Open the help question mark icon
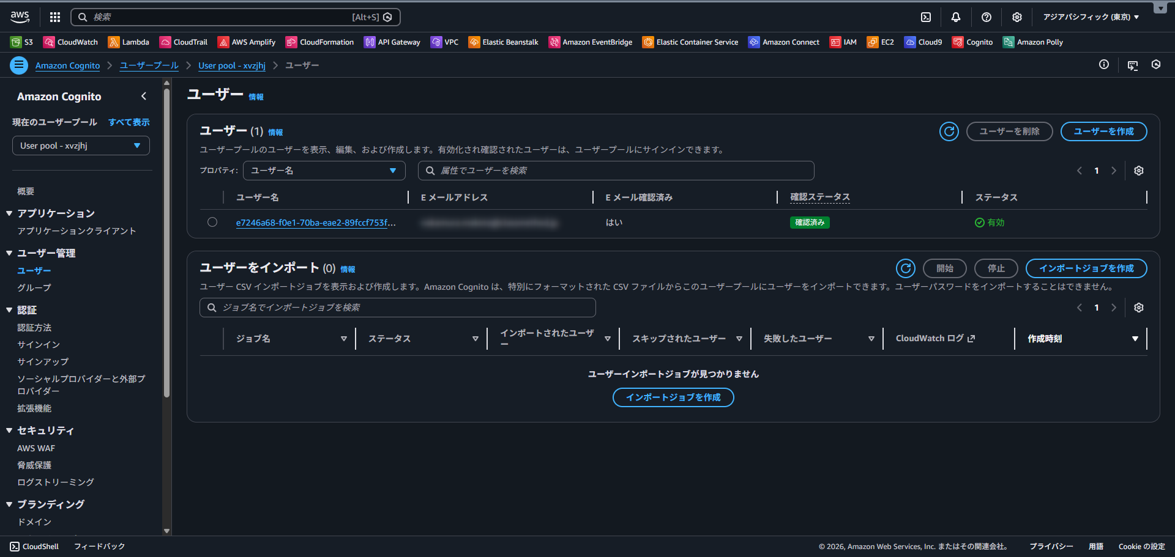Viewport: 1175px width, 557px height. pos(986,17)
